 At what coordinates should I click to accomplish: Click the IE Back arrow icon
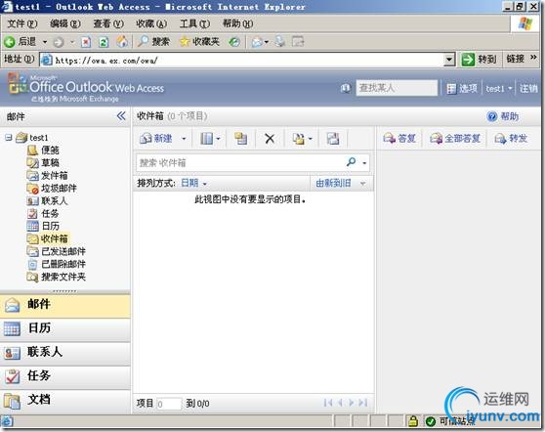pyautogui.click(x=10, y=42)
